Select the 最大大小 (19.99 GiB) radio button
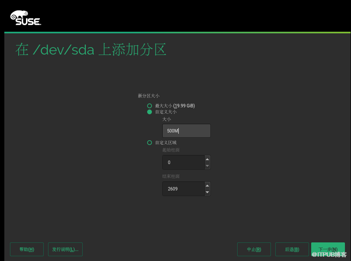 click(x=150, y=106)
